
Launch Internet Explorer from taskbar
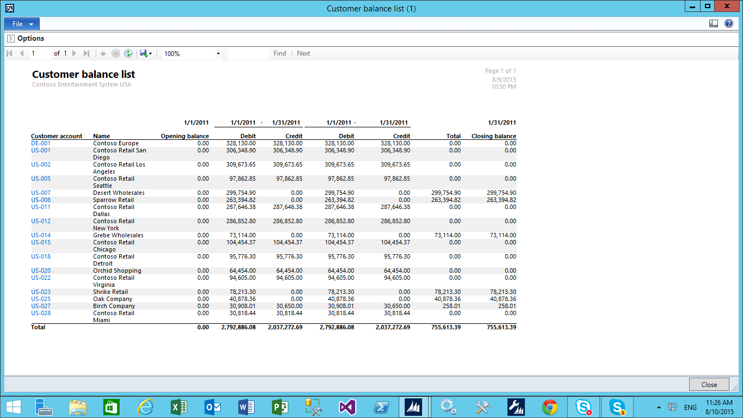(x=145, y=407)
